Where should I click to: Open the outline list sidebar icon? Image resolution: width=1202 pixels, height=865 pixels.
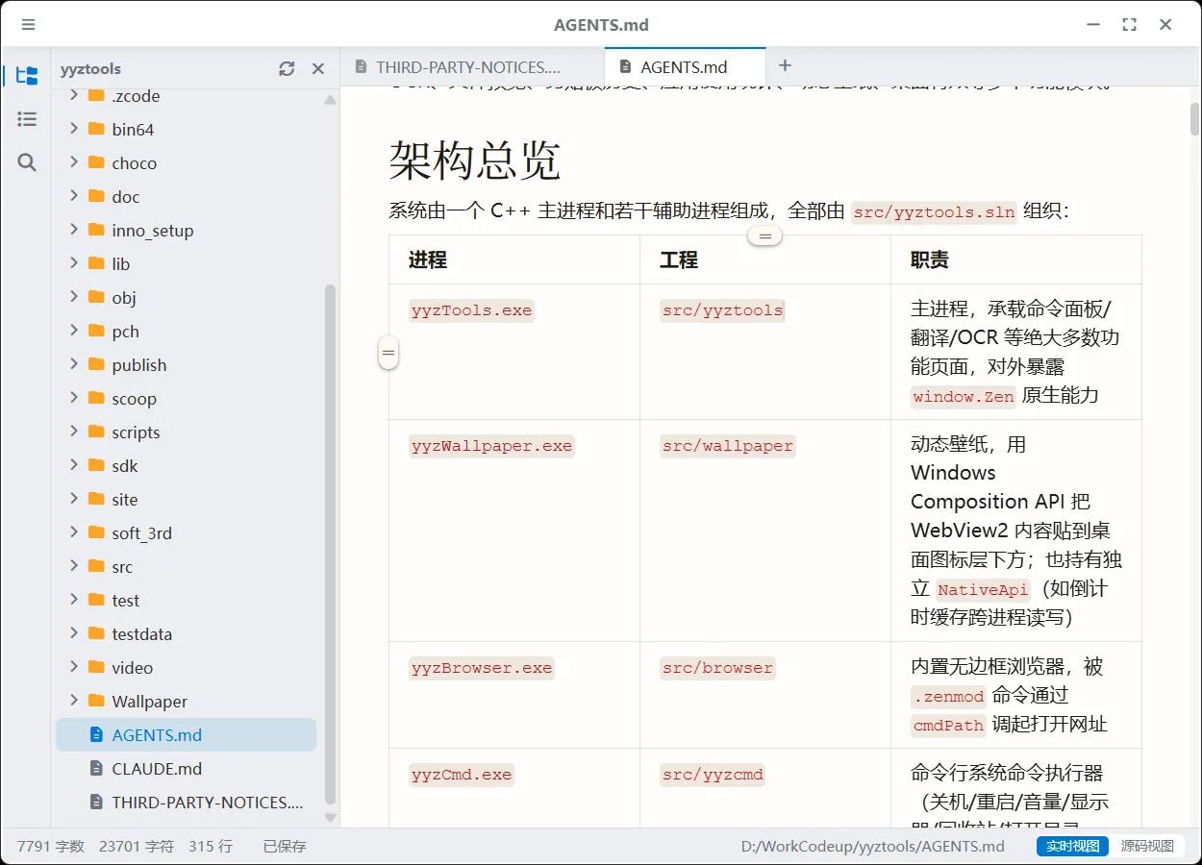point(27,119)
